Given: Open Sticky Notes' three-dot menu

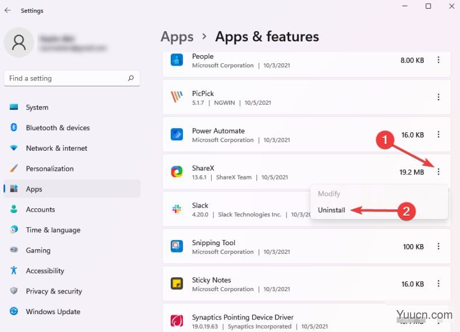Looking at the screenshot, I should [x=438, y=284].
